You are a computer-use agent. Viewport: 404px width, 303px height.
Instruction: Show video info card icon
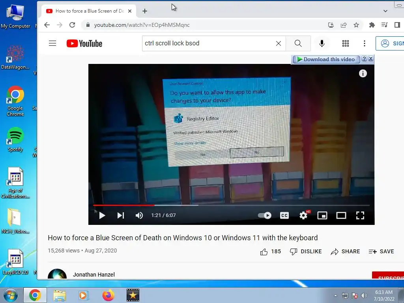(x=363, y=74)
